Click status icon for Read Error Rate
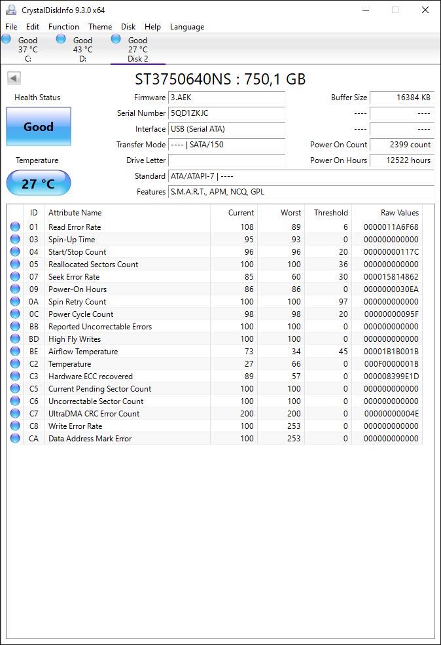Image resolution: width=441 pixels, height=645 pixels. pyautogui.click(x=15, y=227)
